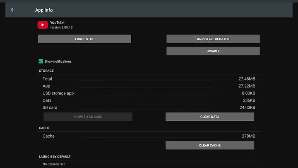Viewport: 298px width, 168px height.
Task: Select the USB storage app label
Action: click(58, 93)
